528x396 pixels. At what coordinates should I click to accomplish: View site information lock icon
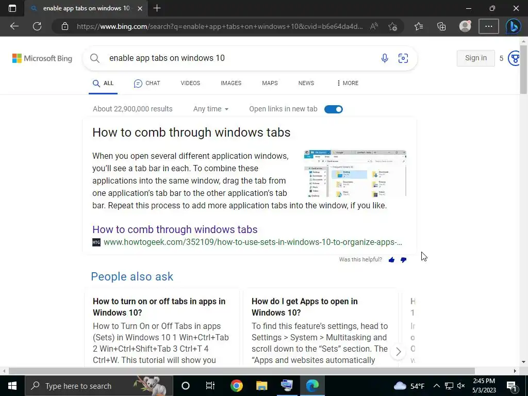65,26
